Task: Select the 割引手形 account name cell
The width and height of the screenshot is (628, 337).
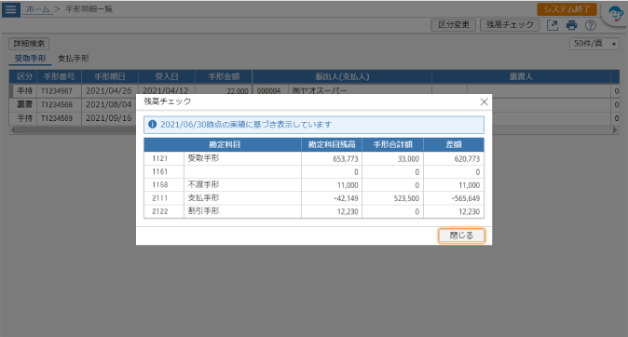Action: (242, 211)
